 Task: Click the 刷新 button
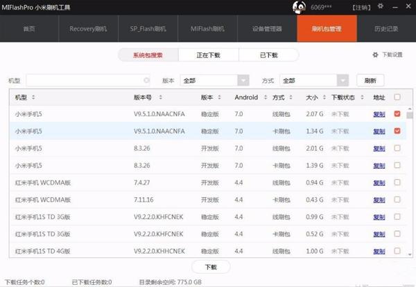point(370,80)
